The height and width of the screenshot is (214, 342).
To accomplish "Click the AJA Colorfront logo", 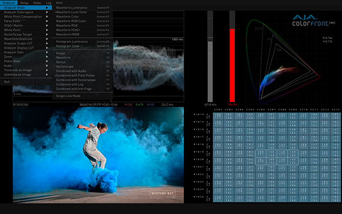I will coord(314,21).
